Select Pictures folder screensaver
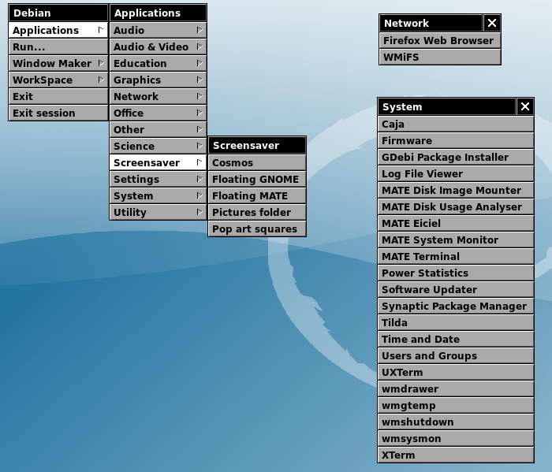 tap(257, 212)
